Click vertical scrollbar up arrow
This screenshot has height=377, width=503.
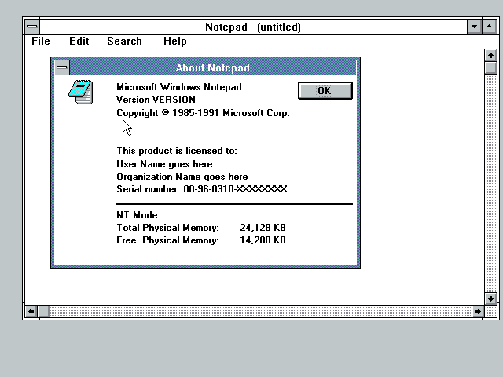point(490,56)
